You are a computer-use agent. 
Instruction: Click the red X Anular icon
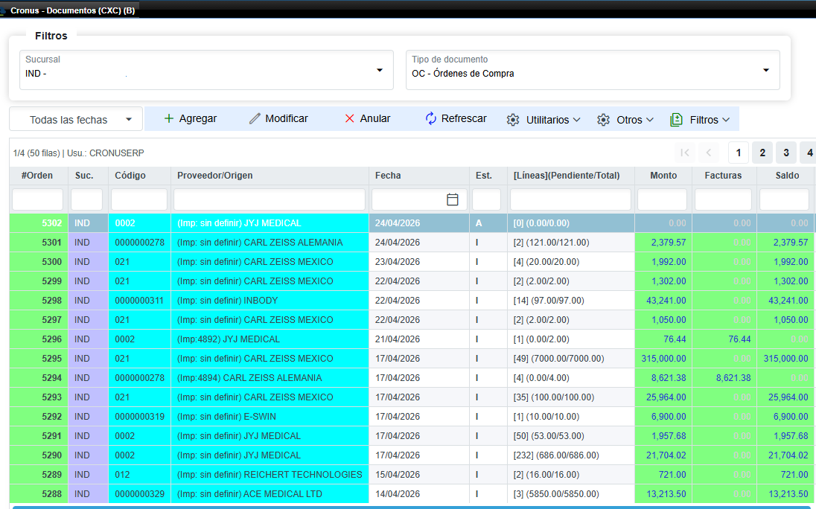pyautogui.click(x=350, y=118)
